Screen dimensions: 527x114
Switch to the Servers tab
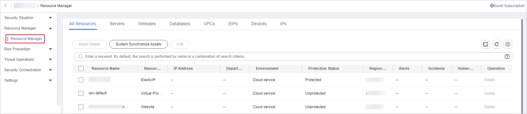click(x=117, y=24)
